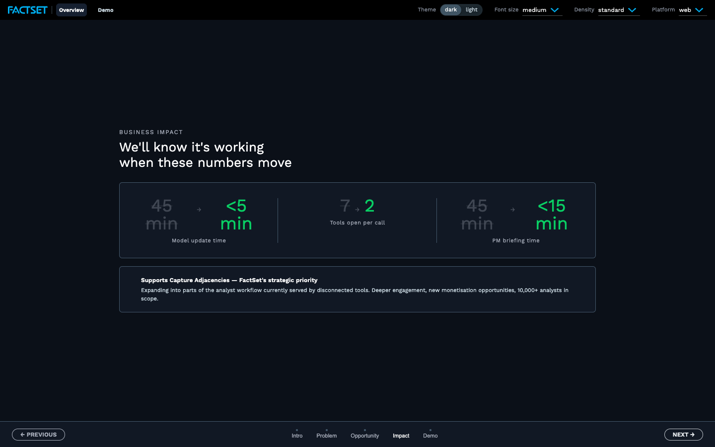The height and width of the screenshot is (447, 715).
Task: Click the green '2' tools value
Action: click(x=369, y=206)
